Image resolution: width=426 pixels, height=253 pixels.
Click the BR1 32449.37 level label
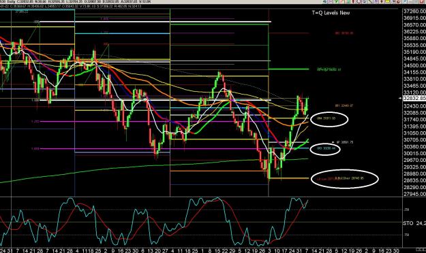(x=344, y=105)
